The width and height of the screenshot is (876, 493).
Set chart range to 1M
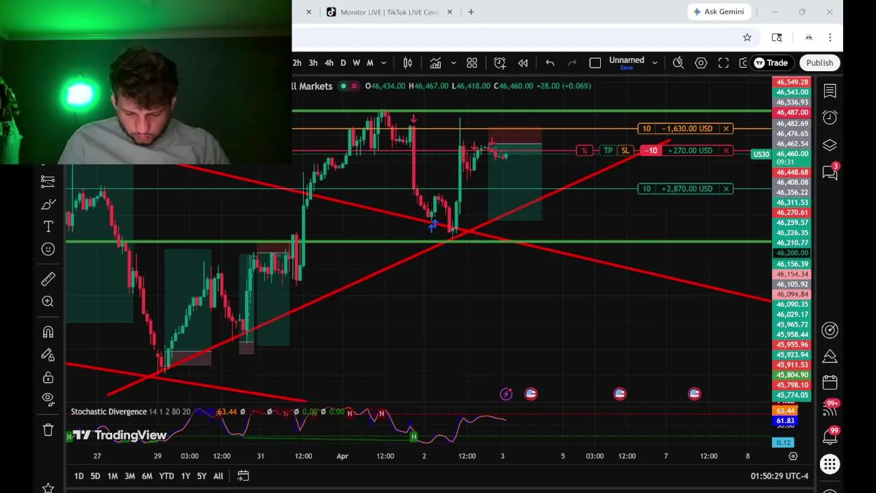point(112,476)
